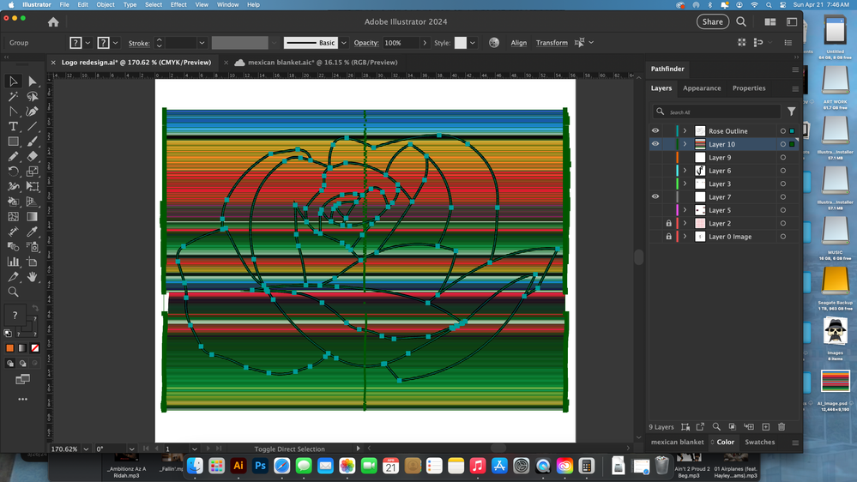Click the None fill swatch
Viewport: 857px width, 482px height.
click(x=35, y=348)
